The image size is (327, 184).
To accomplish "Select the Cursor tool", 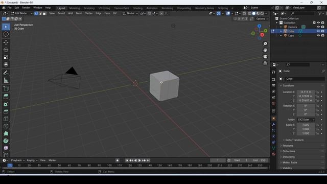I will [6, 34].
